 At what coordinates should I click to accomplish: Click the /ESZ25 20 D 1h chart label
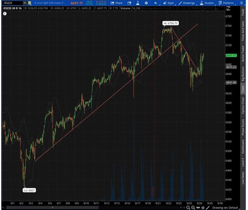(12, 8)
